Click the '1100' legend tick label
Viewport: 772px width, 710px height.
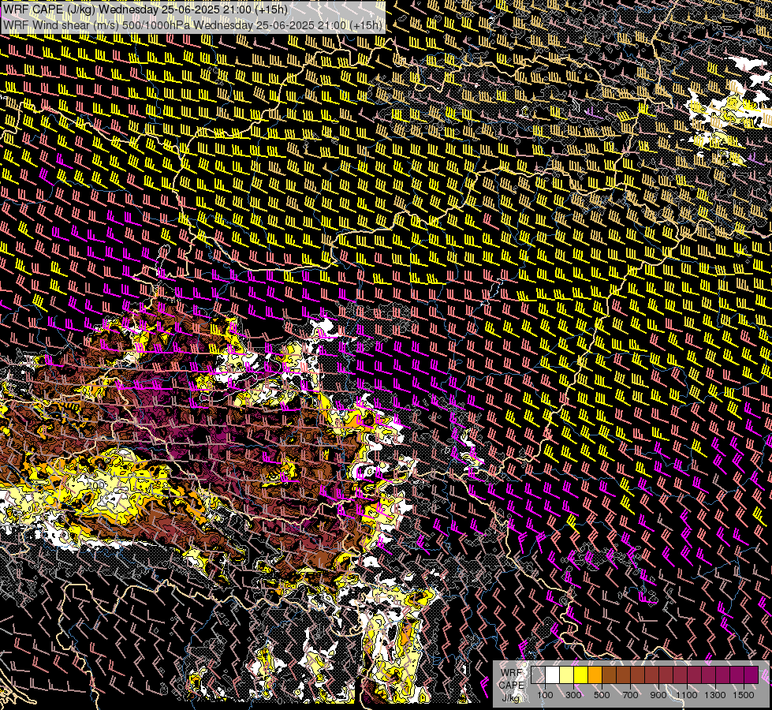point(686,695)
